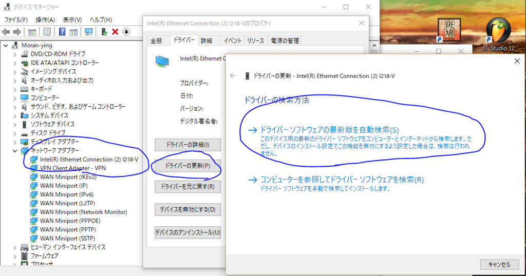Click ドライバーの詳細(I) button
Image resolution: width=526 pixels, height=276 pixels.
187,145
